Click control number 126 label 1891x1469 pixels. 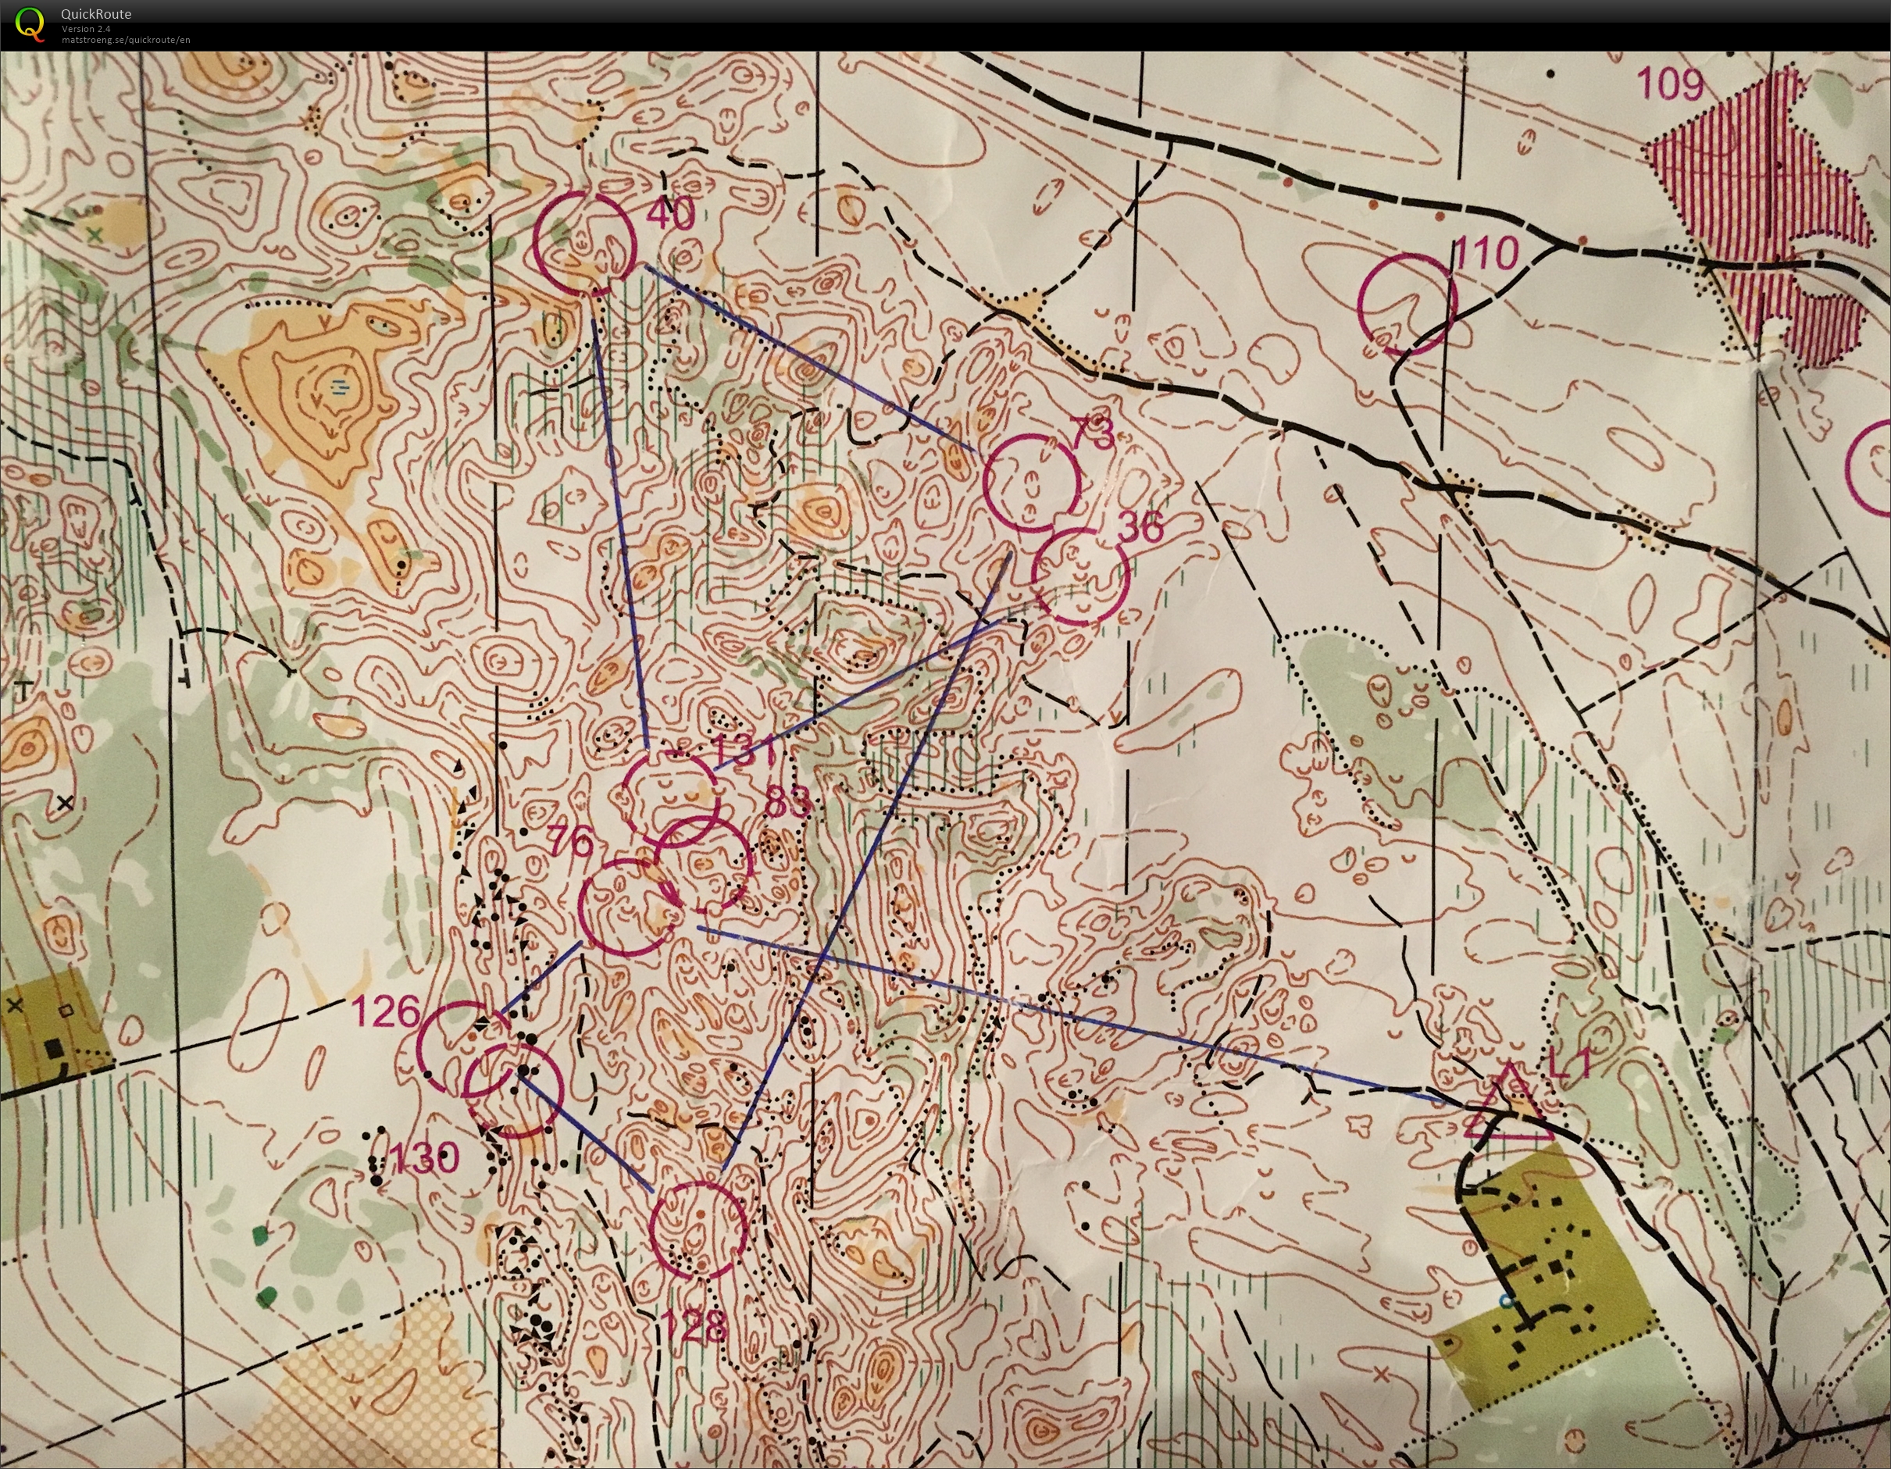click(x=386, y=1011)
